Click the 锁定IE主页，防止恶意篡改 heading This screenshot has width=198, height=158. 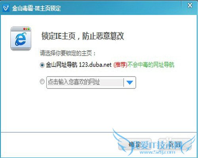[x=83, y=36]
